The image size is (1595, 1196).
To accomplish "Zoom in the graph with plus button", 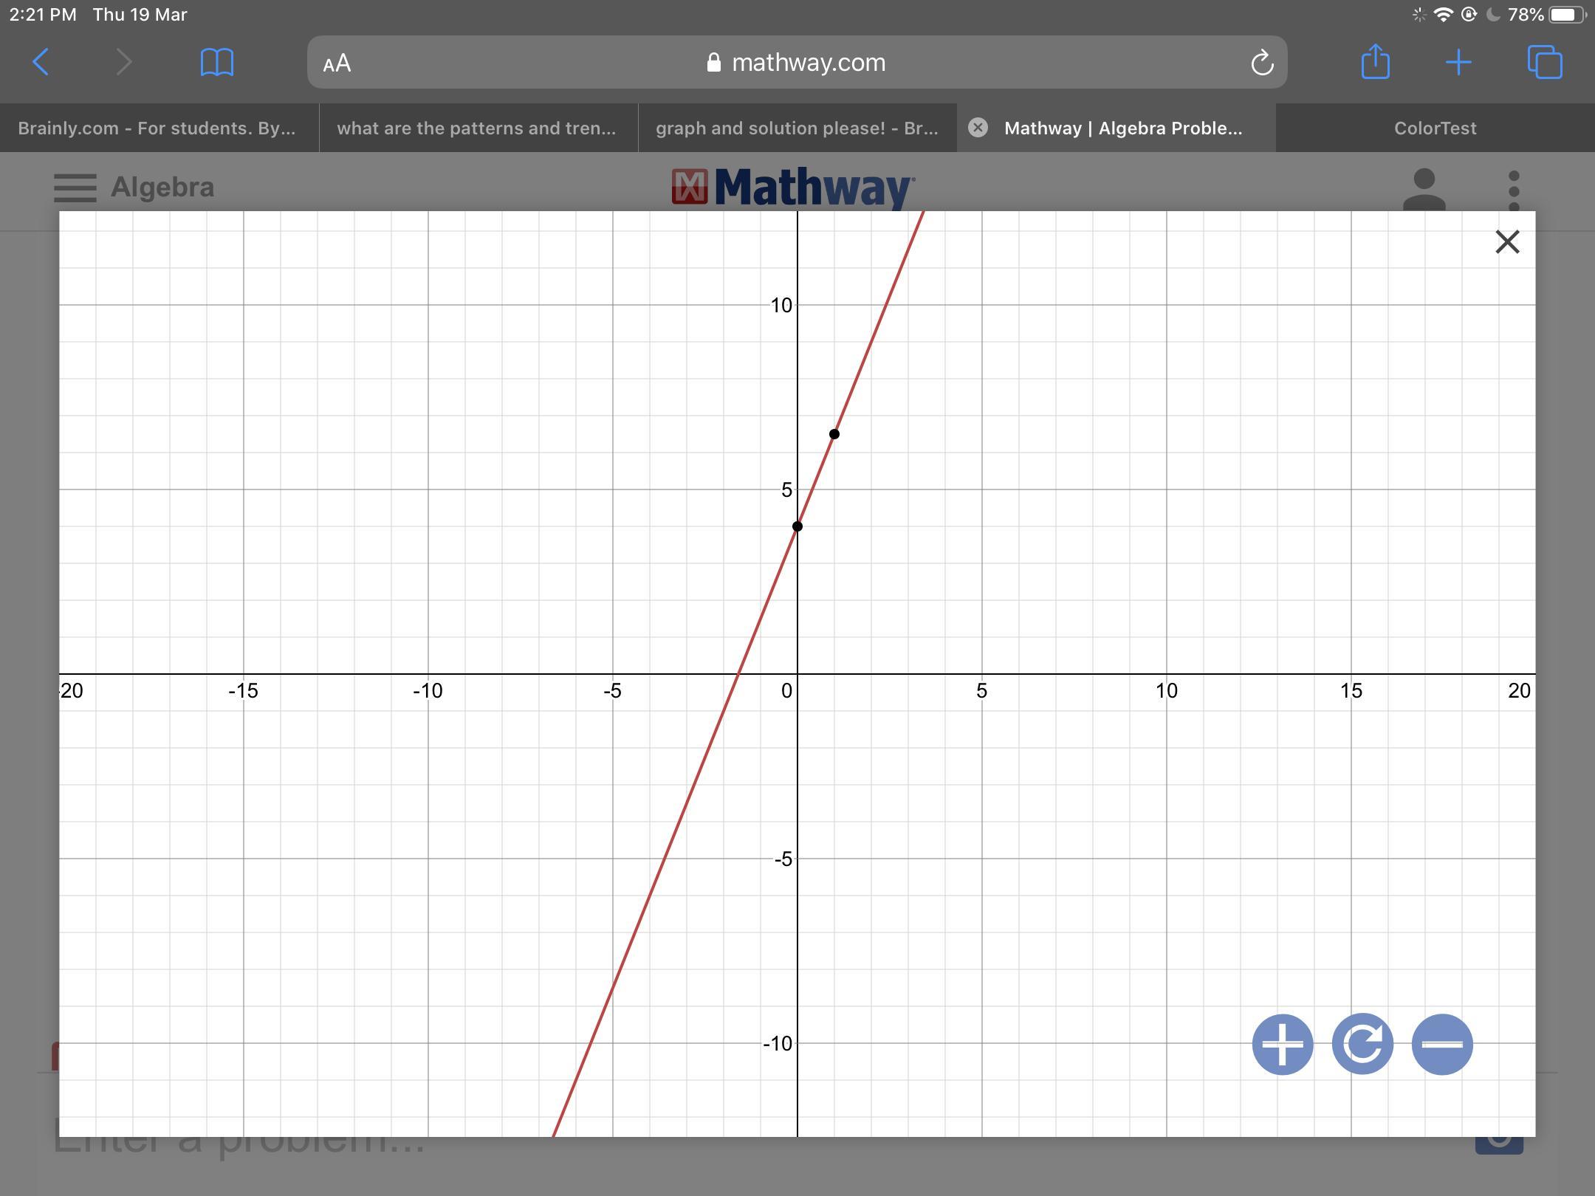I will pyautogui.click(x=1283, y=1044).
